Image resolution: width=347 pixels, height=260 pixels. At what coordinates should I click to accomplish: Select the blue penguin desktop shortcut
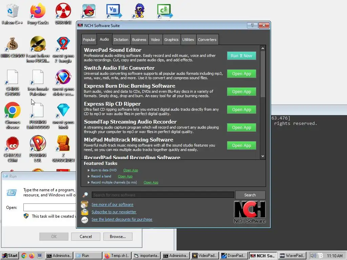pyautogui.click(x=139, y=10)
